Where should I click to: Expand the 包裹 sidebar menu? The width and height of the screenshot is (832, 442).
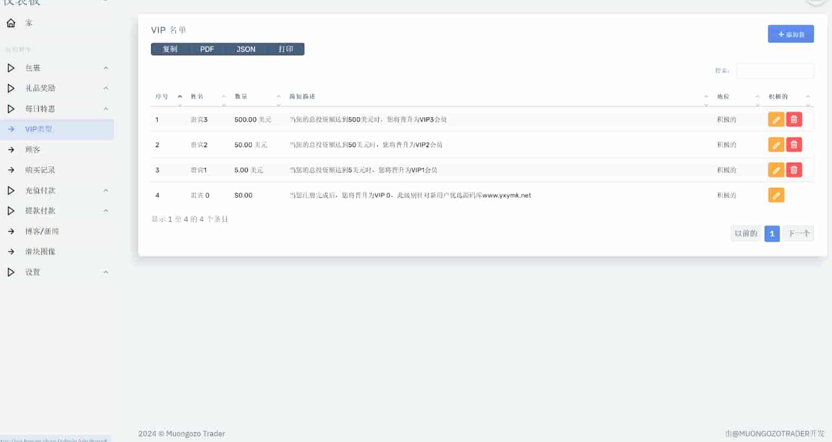click(x=32, y=68)
